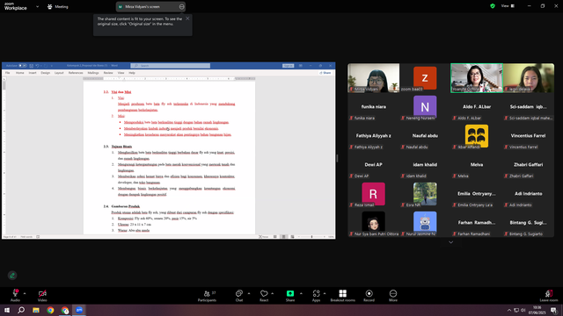
Task: Click Zoom app icon on taskbar
Action: [79, 310]
